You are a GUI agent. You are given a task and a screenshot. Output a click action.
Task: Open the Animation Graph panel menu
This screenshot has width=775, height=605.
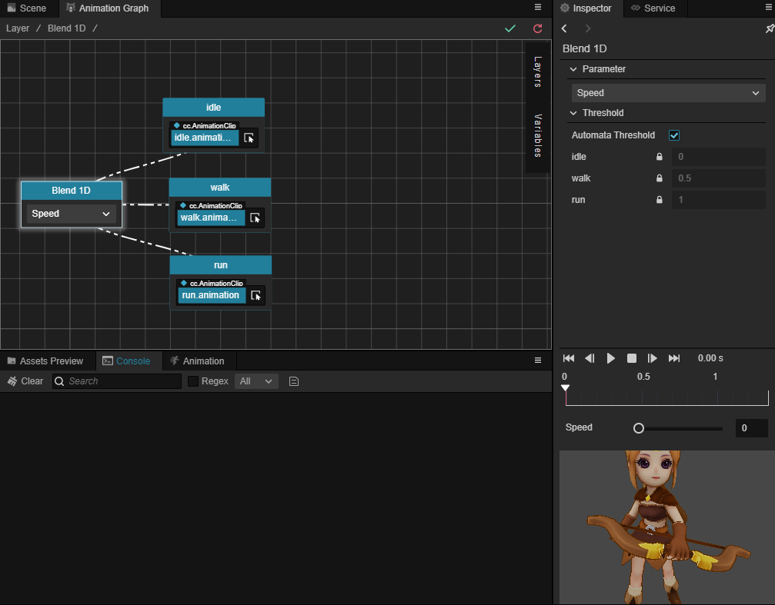pyautogui.click(x=538, y=7)
